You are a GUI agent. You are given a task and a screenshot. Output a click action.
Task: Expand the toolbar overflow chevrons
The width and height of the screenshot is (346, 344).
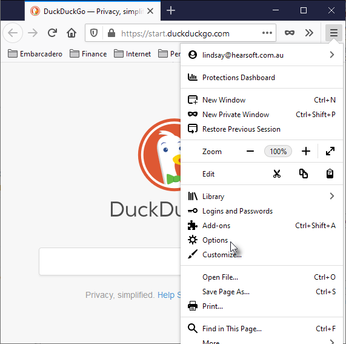pyautogui.click(x=309, y=33)
